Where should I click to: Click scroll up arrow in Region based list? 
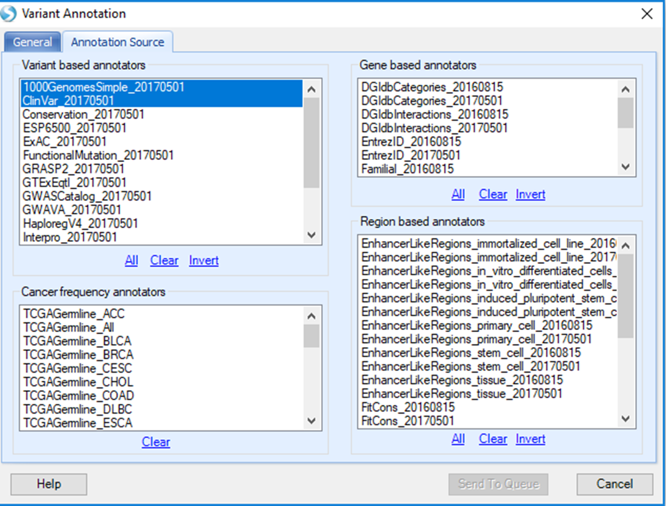(x=627, y=245)
